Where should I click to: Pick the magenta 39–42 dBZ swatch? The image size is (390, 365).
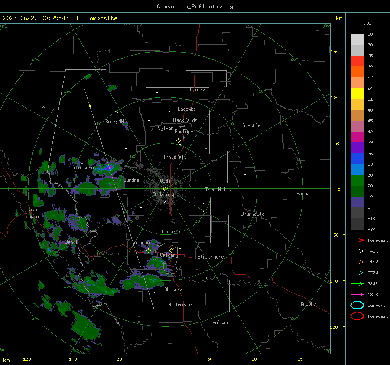pyautogui.click(x=357, y=137)
